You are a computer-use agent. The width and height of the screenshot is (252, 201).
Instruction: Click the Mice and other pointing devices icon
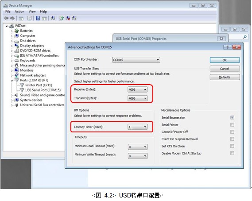click(16, 66)
